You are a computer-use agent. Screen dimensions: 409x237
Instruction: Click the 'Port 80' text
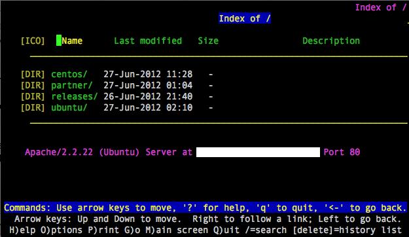coord(342,152)
